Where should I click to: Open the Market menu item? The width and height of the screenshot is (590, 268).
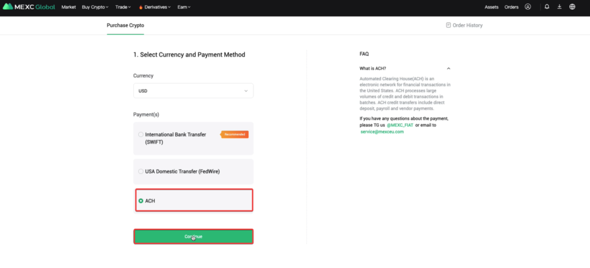pos(69,7)
